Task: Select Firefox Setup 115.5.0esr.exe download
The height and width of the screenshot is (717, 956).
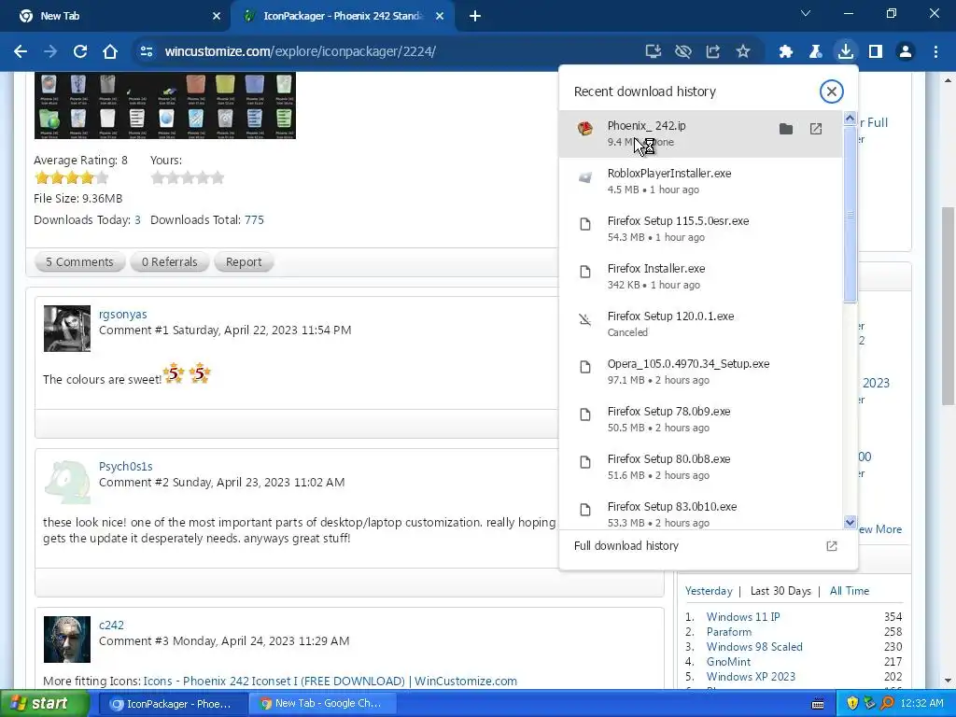Action: (x=700, y=229)
